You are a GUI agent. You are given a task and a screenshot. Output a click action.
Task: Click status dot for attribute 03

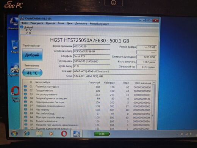[25, 94]
